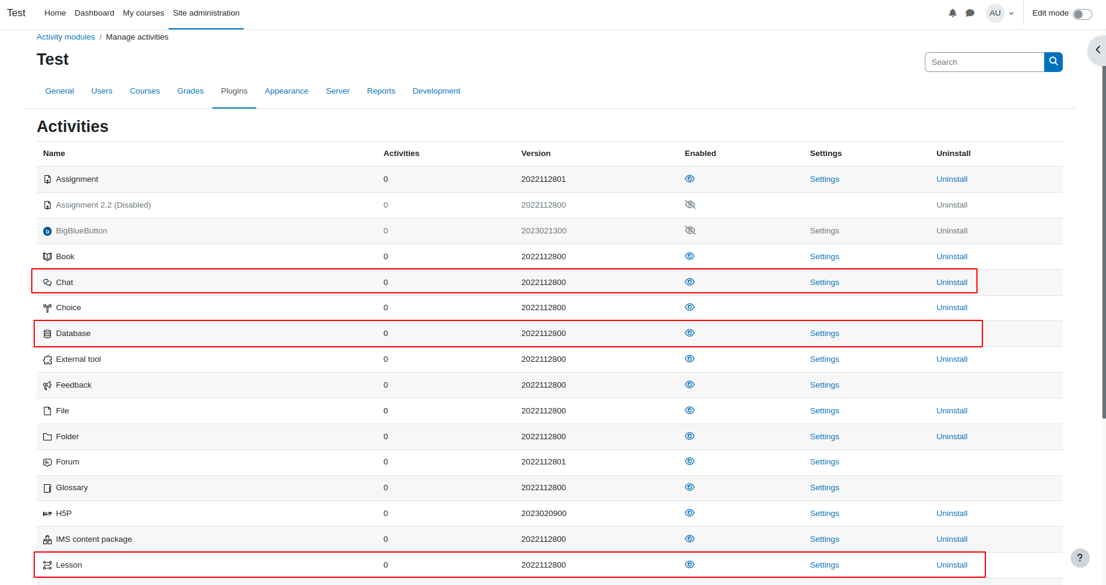Open Settings for the Chat activity

pyautogui.click(x=825, y=283)
